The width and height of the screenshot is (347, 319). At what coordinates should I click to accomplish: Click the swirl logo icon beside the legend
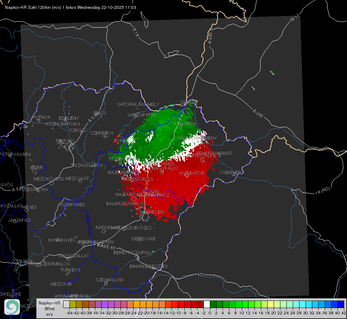12,307
